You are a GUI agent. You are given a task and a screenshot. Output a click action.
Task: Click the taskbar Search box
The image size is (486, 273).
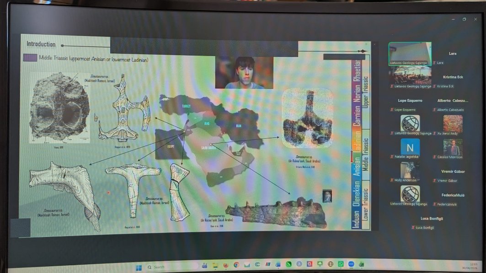pyautogui.click(x=172, y=267)
